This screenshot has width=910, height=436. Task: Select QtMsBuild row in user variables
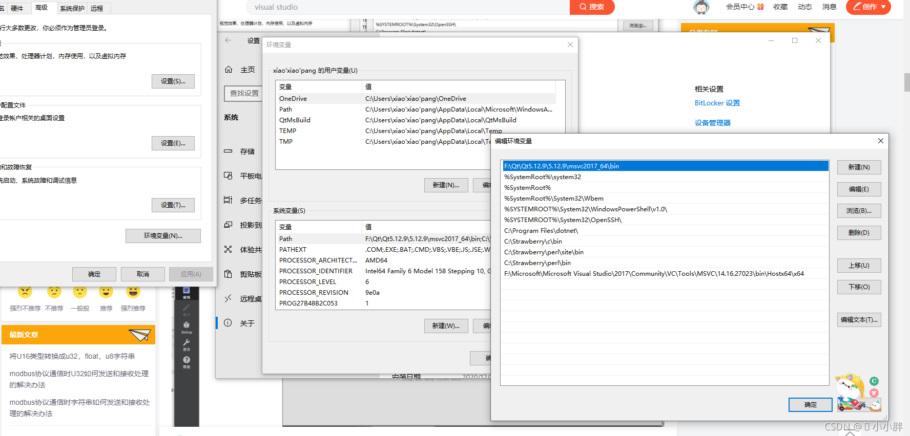(x=416, y=120)
